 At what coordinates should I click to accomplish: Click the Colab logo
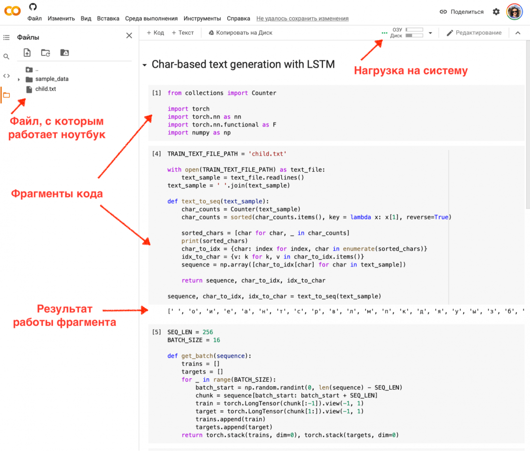tap(12, 11)
